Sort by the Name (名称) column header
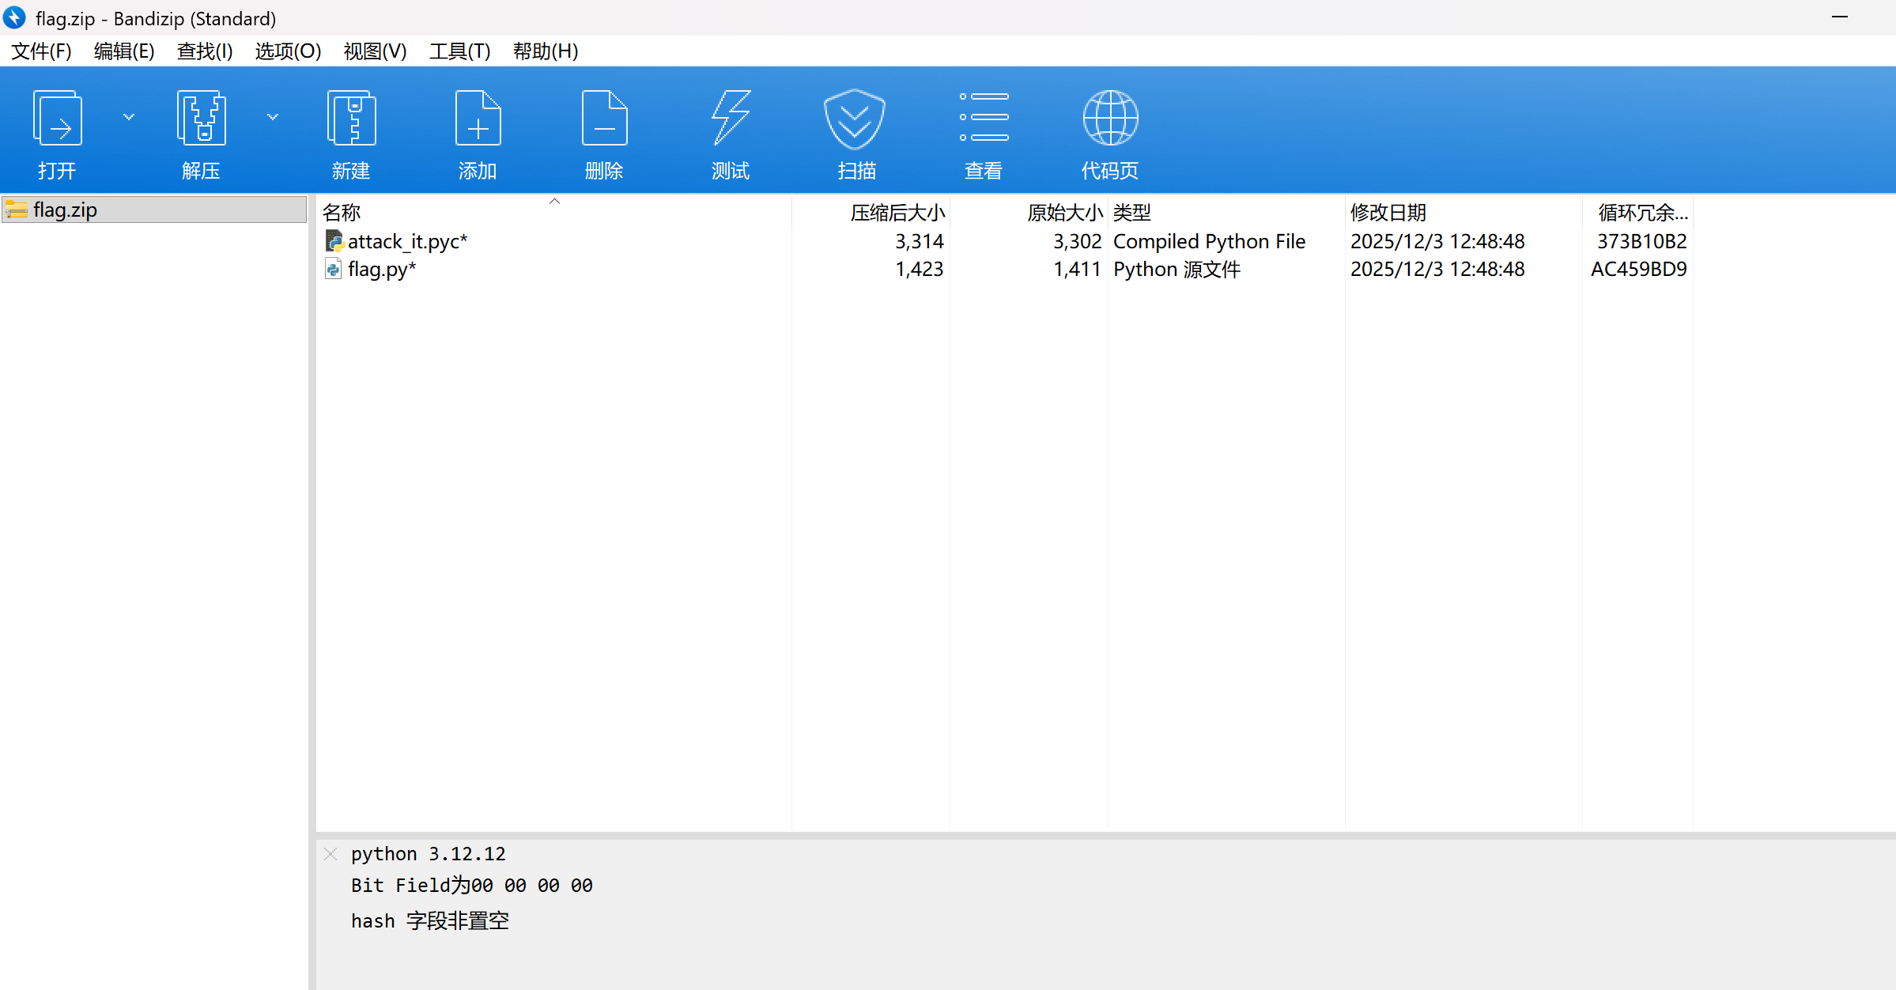The image size is (1896, 990). tap(553, 212)
